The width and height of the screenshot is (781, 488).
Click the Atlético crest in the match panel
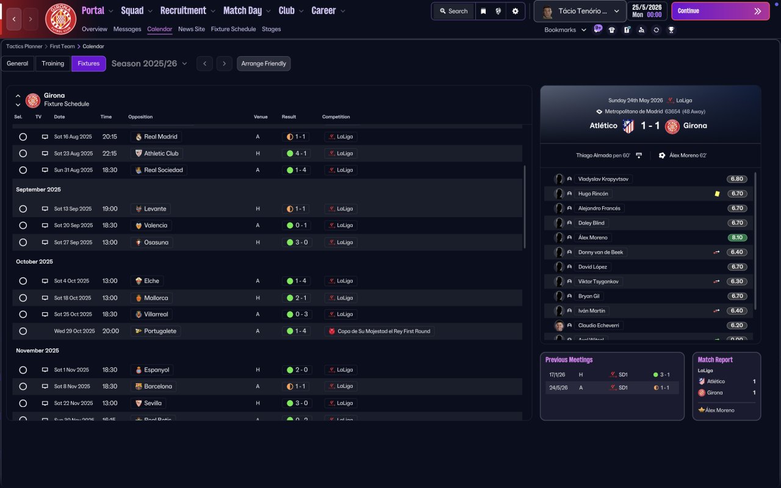click(628, 126)
